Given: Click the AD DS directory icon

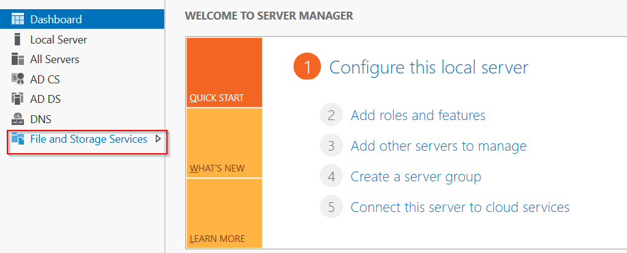Looking at the screenshot, I should pyautogui.click(x=18, y=99).
